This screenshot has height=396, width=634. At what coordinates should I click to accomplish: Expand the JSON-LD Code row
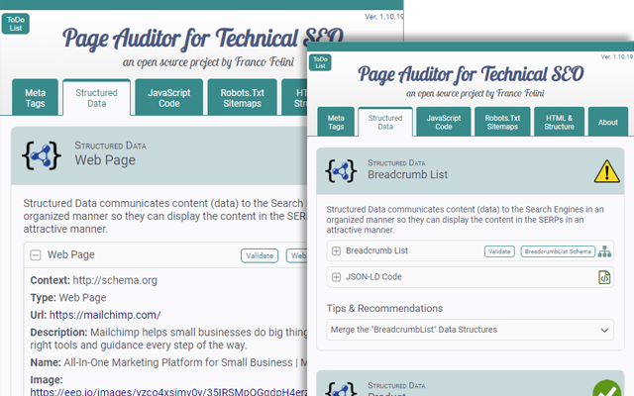[x=336, y=277]
